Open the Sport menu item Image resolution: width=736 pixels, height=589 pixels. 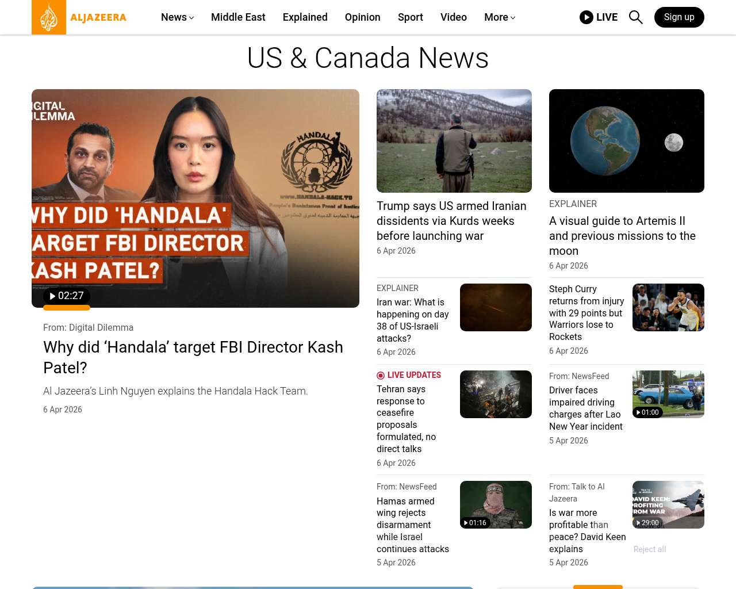click(x=410, y=17)
